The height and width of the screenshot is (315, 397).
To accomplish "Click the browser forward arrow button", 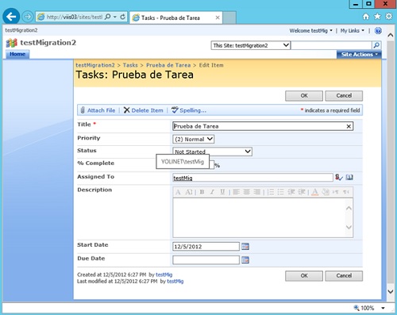I will coord(28,17).
